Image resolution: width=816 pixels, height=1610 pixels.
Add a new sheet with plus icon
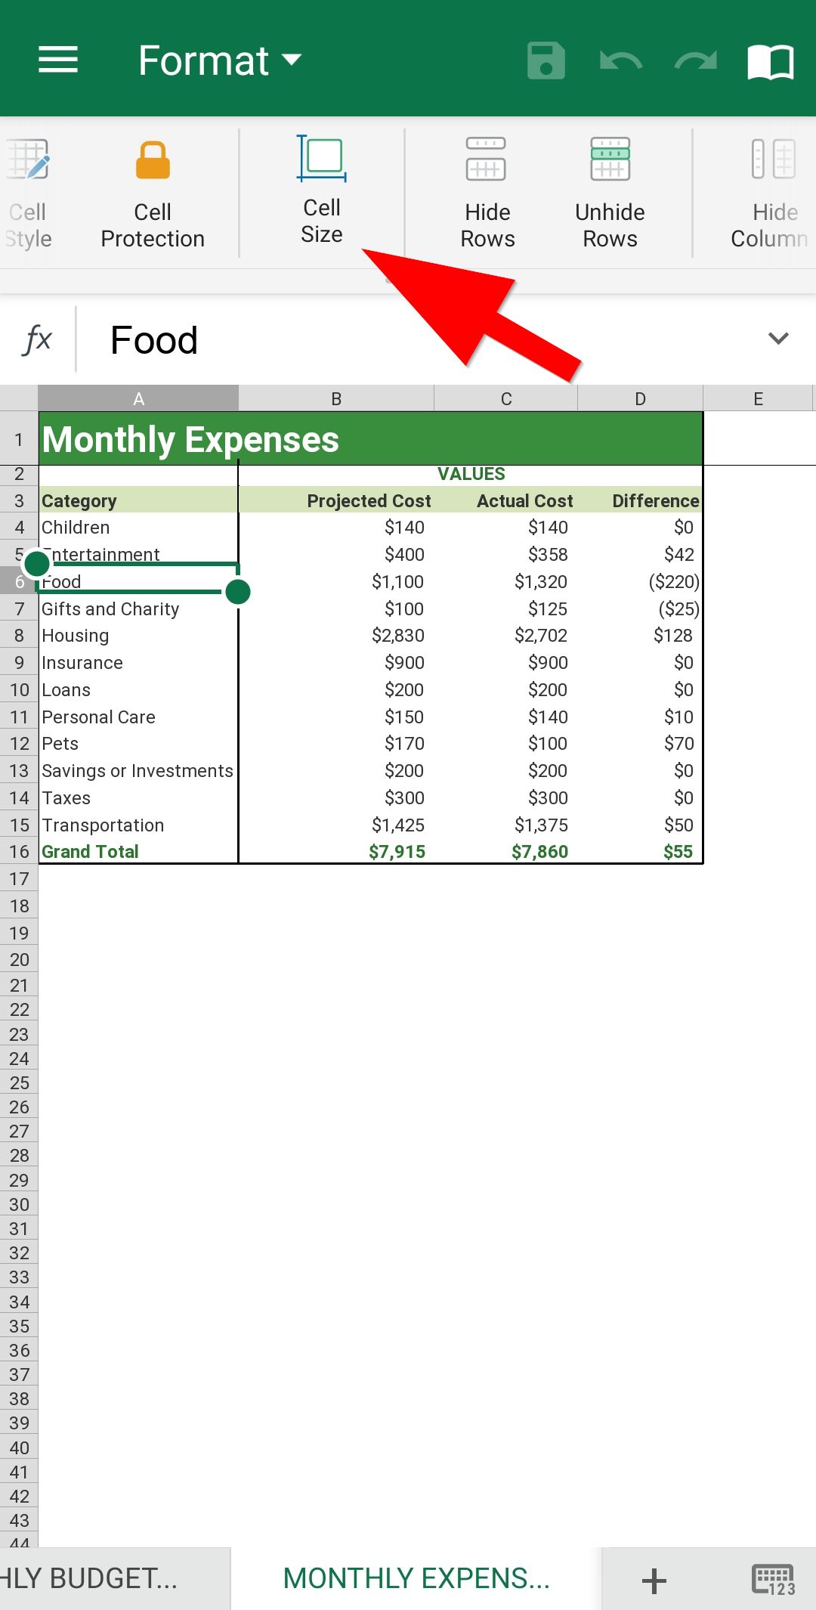654,1581
